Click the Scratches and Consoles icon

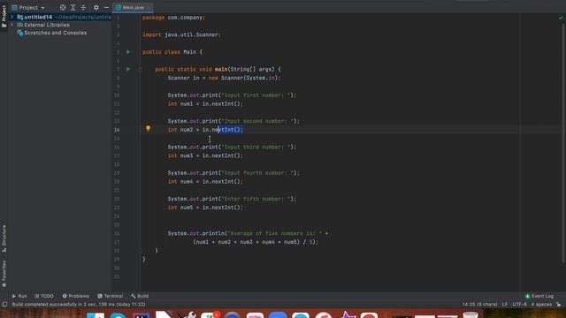[x=20, y=33]
